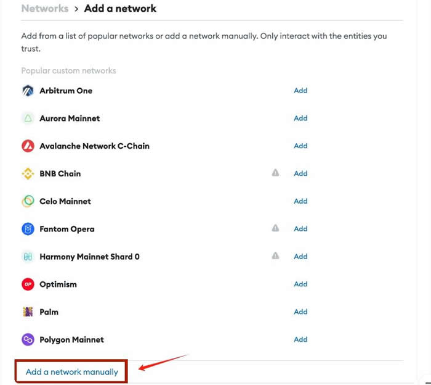
Task: Click the warning icon beside BNB Chain
Action: coord(276,173)
